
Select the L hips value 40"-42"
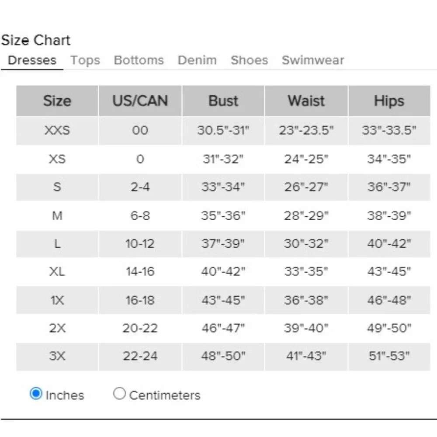tap(389, 244)
